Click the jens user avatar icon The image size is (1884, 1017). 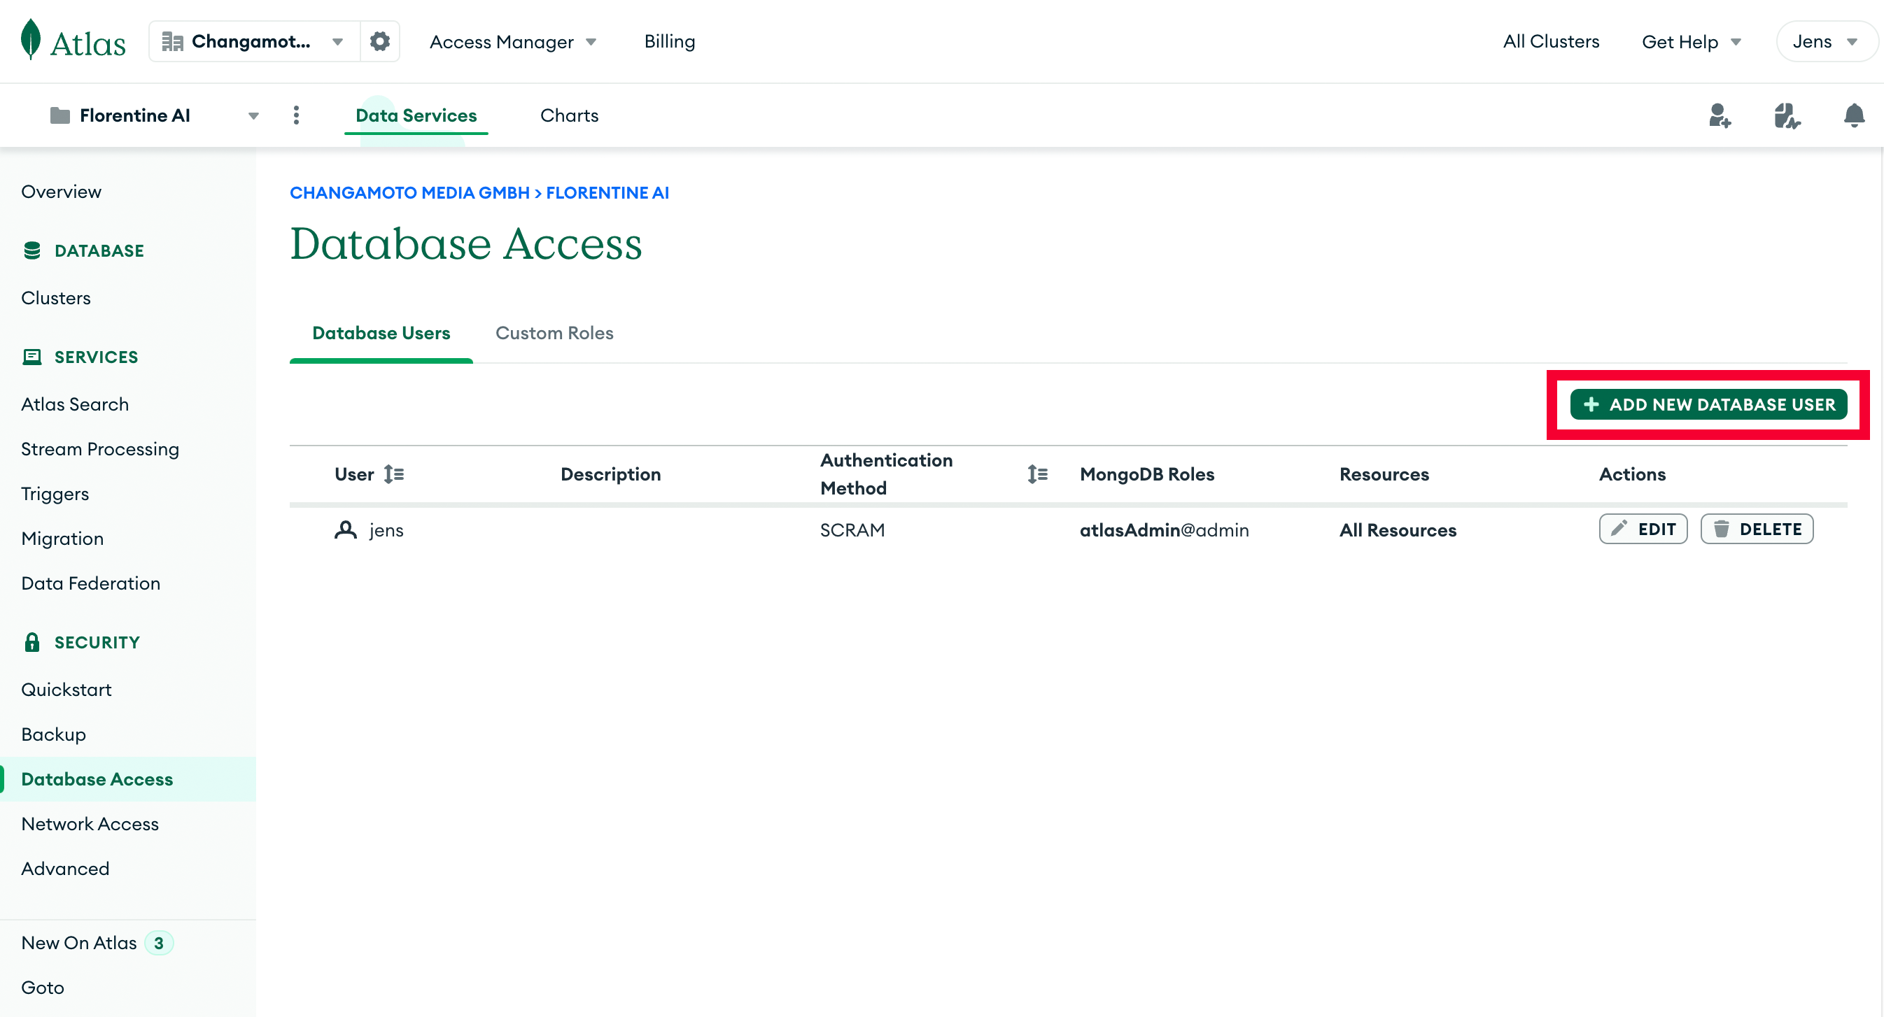pos(345,529)
